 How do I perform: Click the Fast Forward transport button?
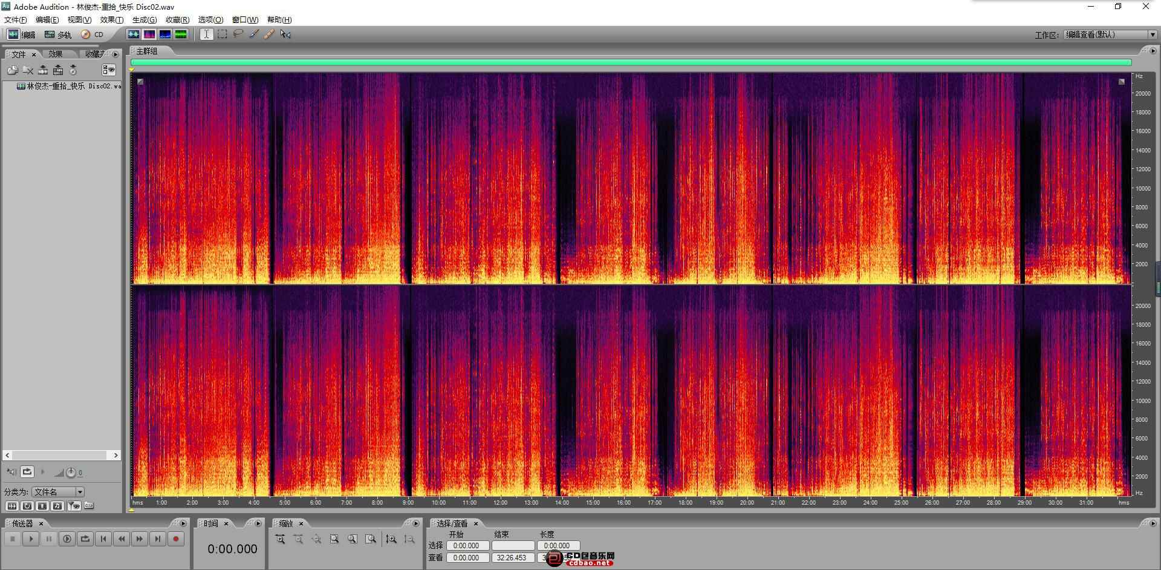click(x=140, y=539)
